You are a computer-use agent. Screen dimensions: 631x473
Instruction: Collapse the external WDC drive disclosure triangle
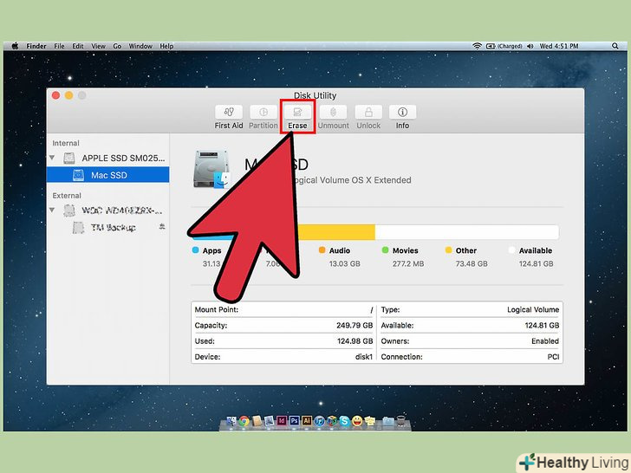tap(52, 210)
